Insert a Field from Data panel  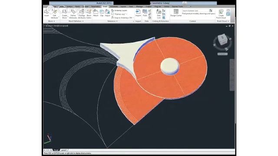click(x=145, y=13)
